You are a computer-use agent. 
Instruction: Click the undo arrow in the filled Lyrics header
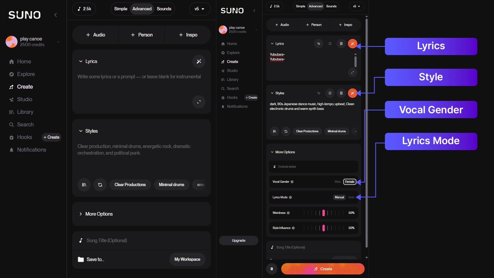point(319,44)
